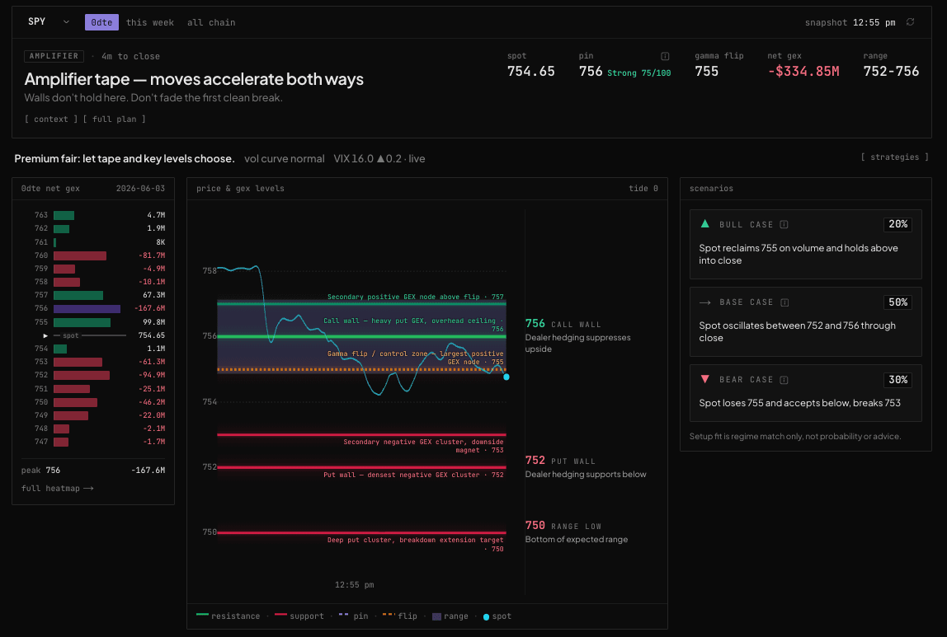Click the Base Case 50% badge

898,302
